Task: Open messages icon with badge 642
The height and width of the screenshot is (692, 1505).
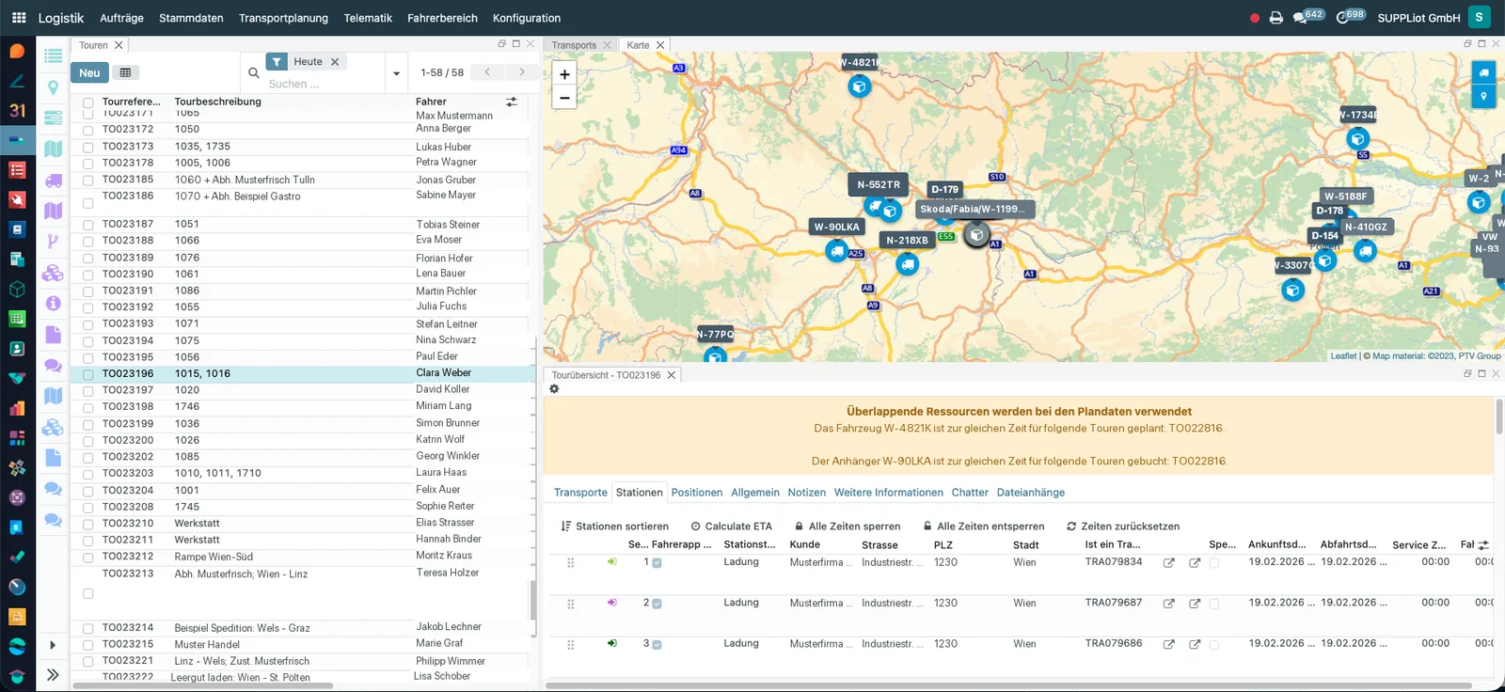Action: pos(1307,16)
